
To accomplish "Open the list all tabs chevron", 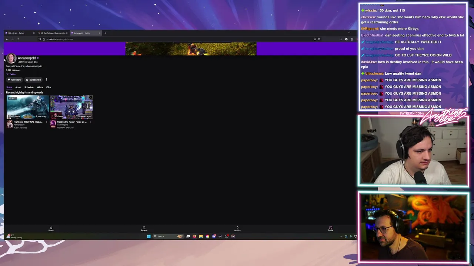I will pyautogui.click(x=348, y=33).
